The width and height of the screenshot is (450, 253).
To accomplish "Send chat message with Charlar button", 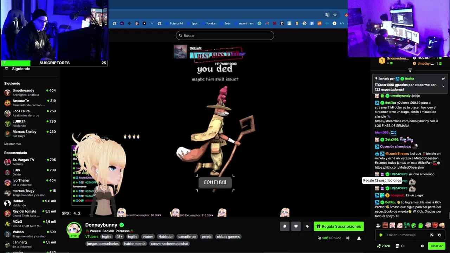I will tap(437, 246).
